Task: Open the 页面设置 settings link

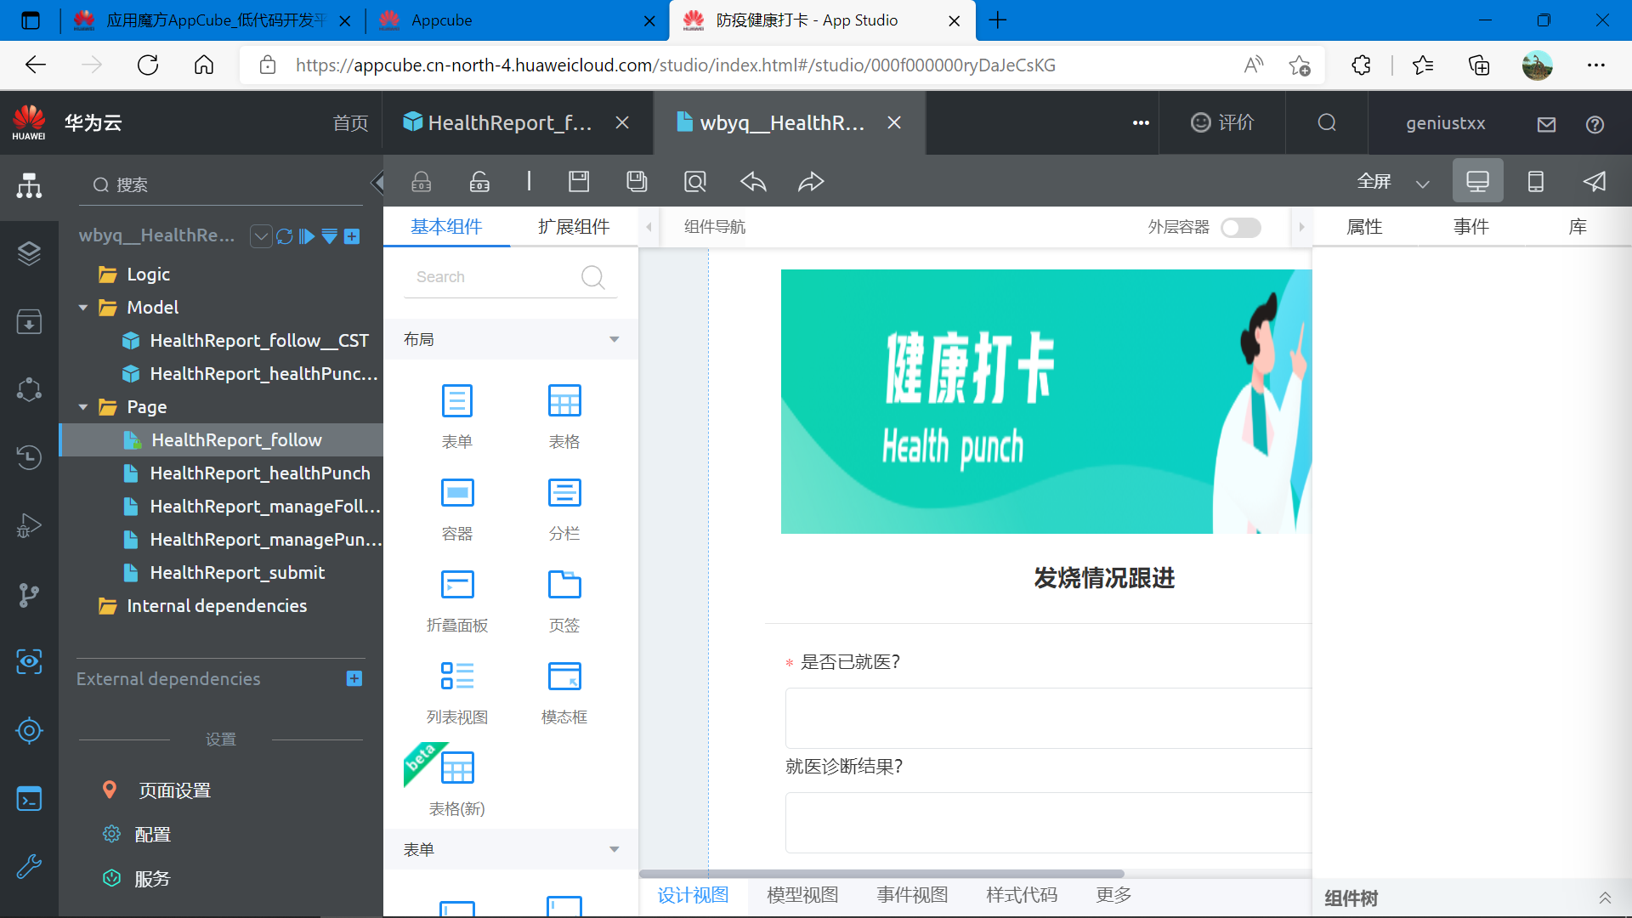Action: coord(174,790)
